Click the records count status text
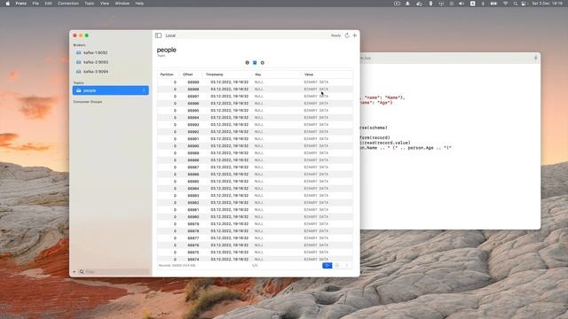Image resolution: width=568 pixels, height=319 pixels. [x=177, y=266]
